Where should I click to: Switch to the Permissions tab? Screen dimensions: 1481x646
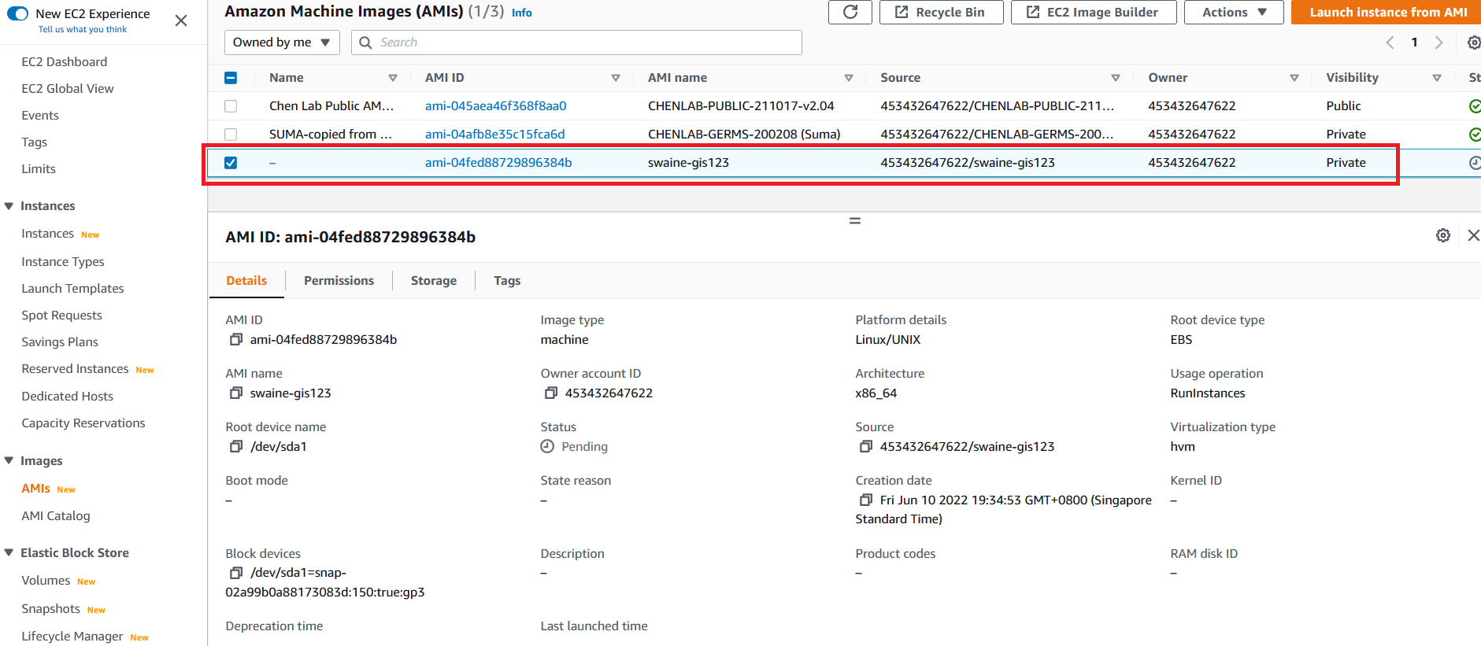pyautogui.click(x=339, y=281)
